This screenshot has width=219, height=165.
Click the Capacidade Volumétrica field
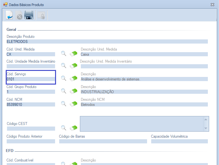point(180,141)
